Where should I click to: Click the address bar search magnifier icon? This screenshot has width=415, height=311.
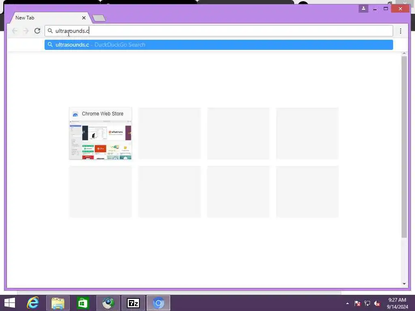(50, 31)
